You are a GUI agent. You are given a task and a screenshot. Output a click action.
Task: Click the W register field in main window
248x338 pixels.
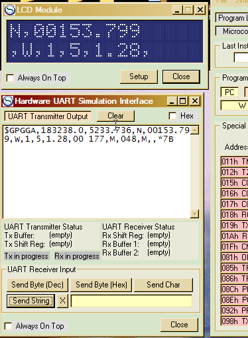point(234,106)
